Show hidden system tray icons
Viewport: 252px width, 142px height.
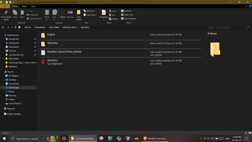click(x=201, y=138)
